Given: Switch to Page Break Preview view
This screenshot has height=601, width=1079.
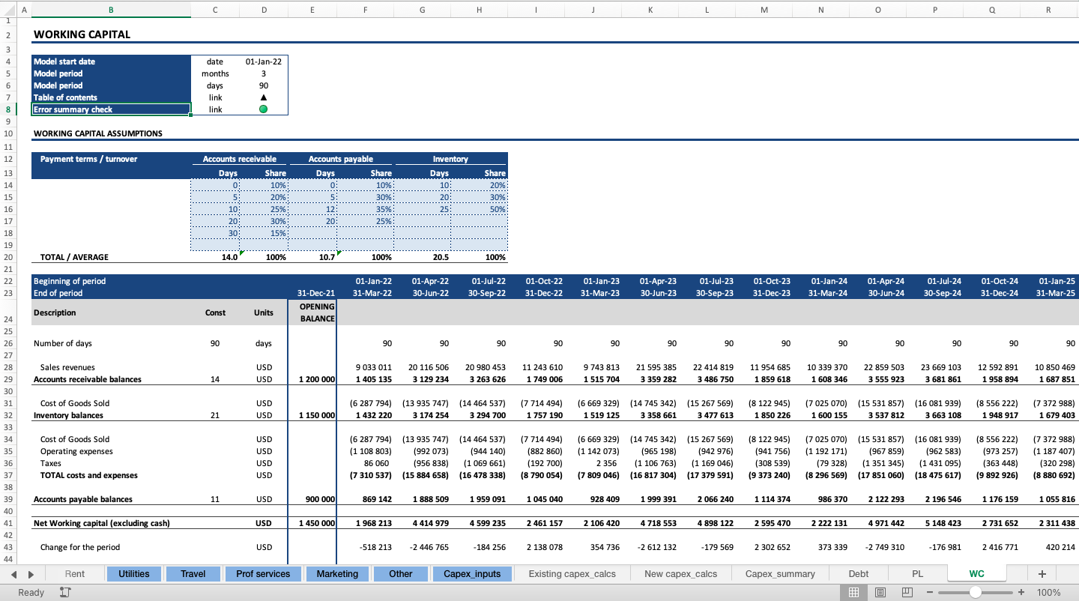Looking at the screenshot, I should (x=907, y=592).
